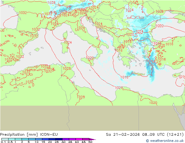
Task: Click the 1032 isobar label over northern France
Action: click(x=23, y=13)
